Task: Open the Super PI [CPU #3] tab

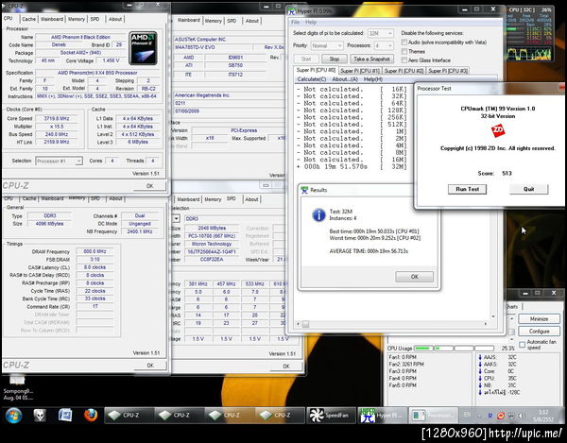Action: tap(448, 71)
